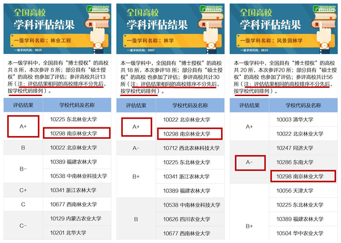Click the green logo in the 风景园林学 banner
The width and height of the screenshot is (341, 243).
click(x=324, y=9)
